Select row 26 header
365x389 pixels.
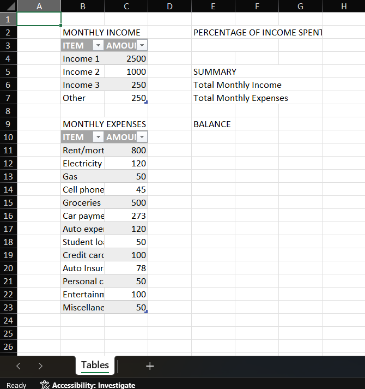click(8, 346)
